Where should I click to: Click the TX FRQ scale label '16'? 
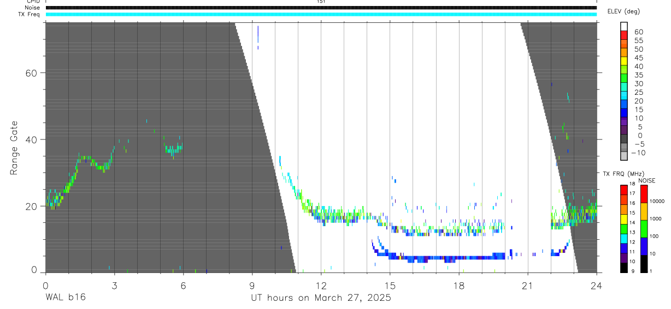[x=632, y=203]
